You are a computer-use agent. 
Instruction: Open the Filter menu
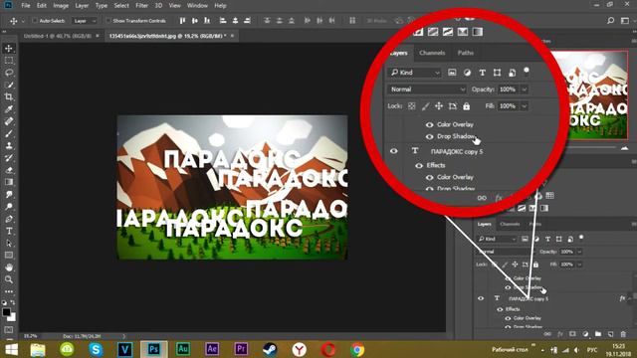tap(141, 6)
